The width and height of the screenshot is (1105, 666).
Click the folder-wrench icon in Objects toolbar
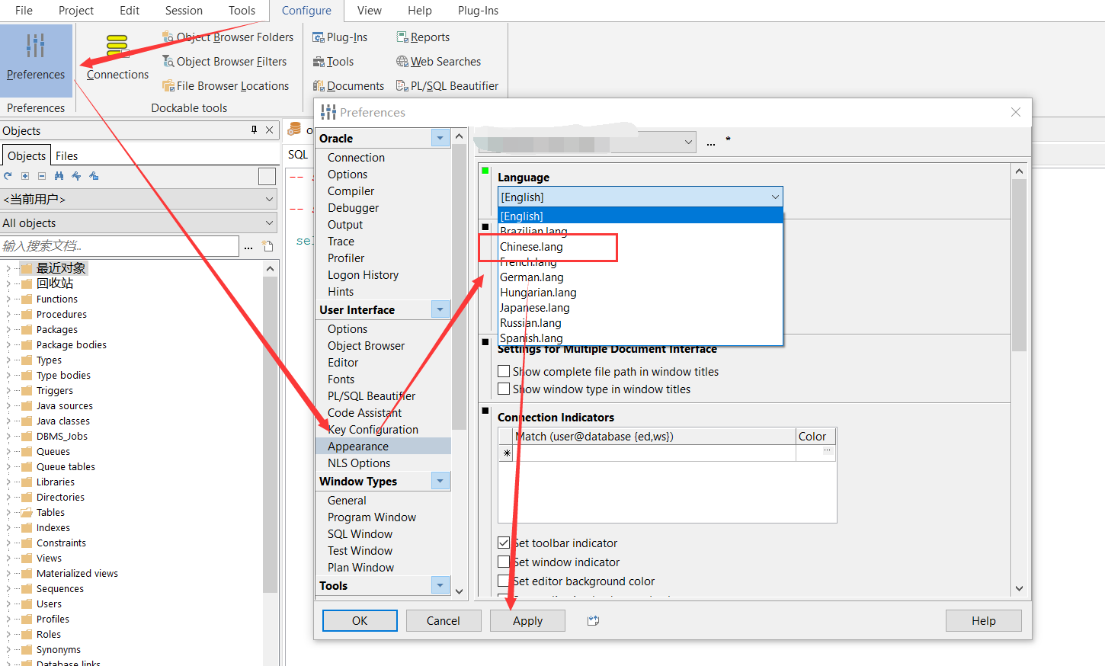[x=94, y=176]
